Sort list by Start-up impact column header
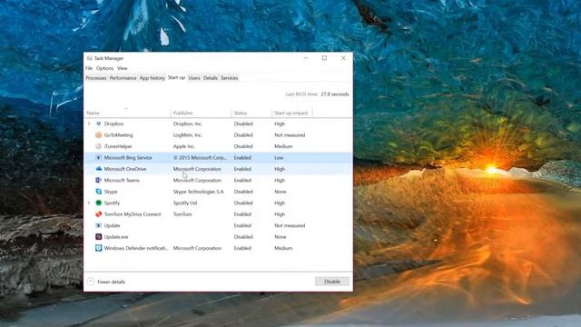 (x=291, y=113)
